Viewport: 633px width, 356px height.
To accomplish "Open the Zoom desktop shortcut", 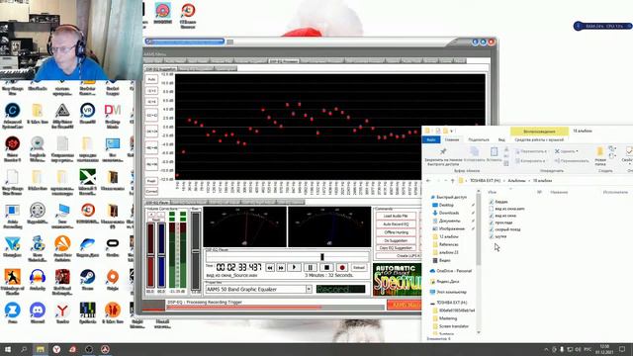I will click(12, 312).
